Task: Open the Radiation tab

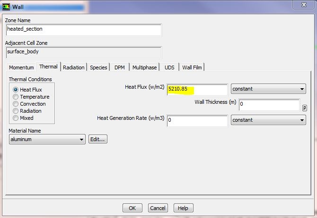Action: tap(74, 67)
